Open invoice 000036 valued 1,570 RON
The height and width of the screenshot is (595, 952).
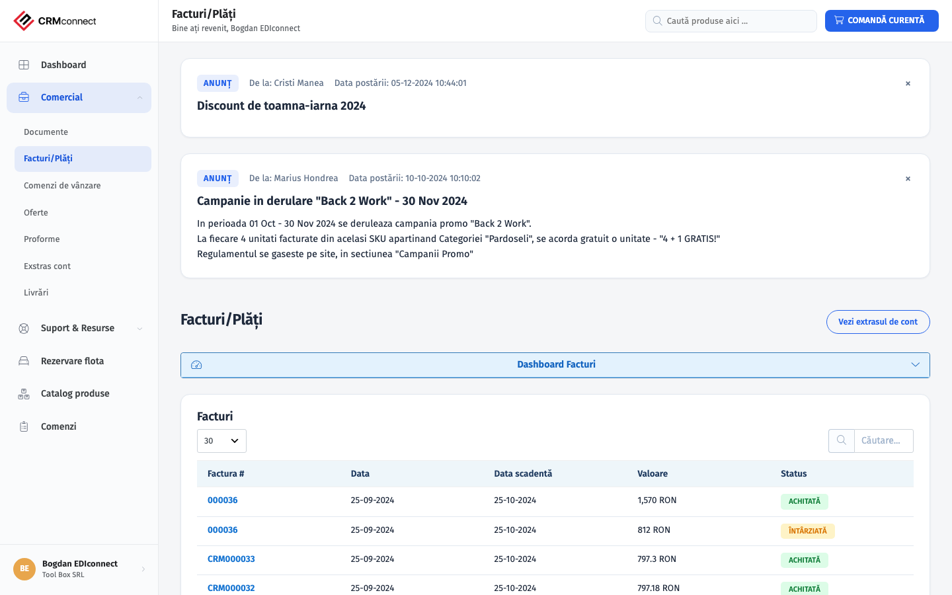(222, 500)
